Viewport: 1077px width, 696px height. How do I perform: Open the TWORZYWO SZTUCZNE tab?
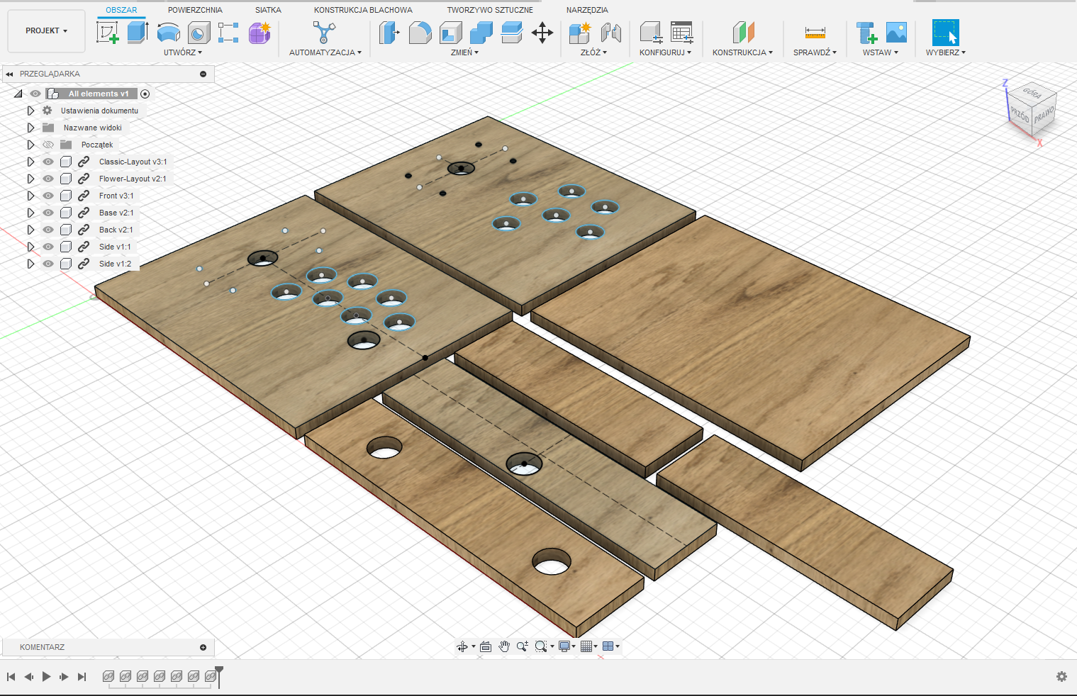tap(490, 10)
